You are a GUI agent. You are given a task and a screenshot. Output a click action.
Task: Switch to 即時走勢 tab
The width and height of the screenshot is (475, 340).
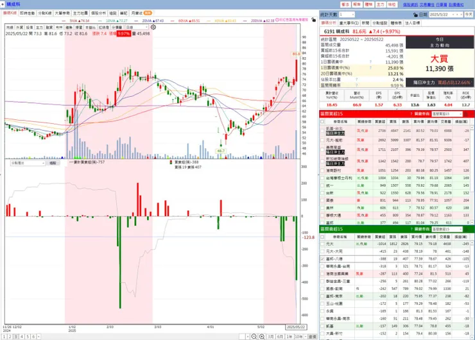coord(27,13)
